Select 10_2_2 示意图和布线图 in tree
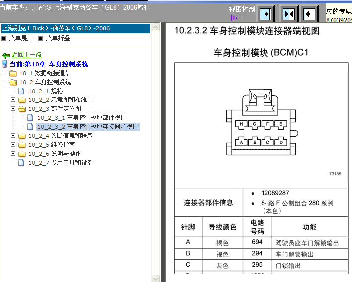This screenshot has height=282, width=352. [x=61, y=100]
